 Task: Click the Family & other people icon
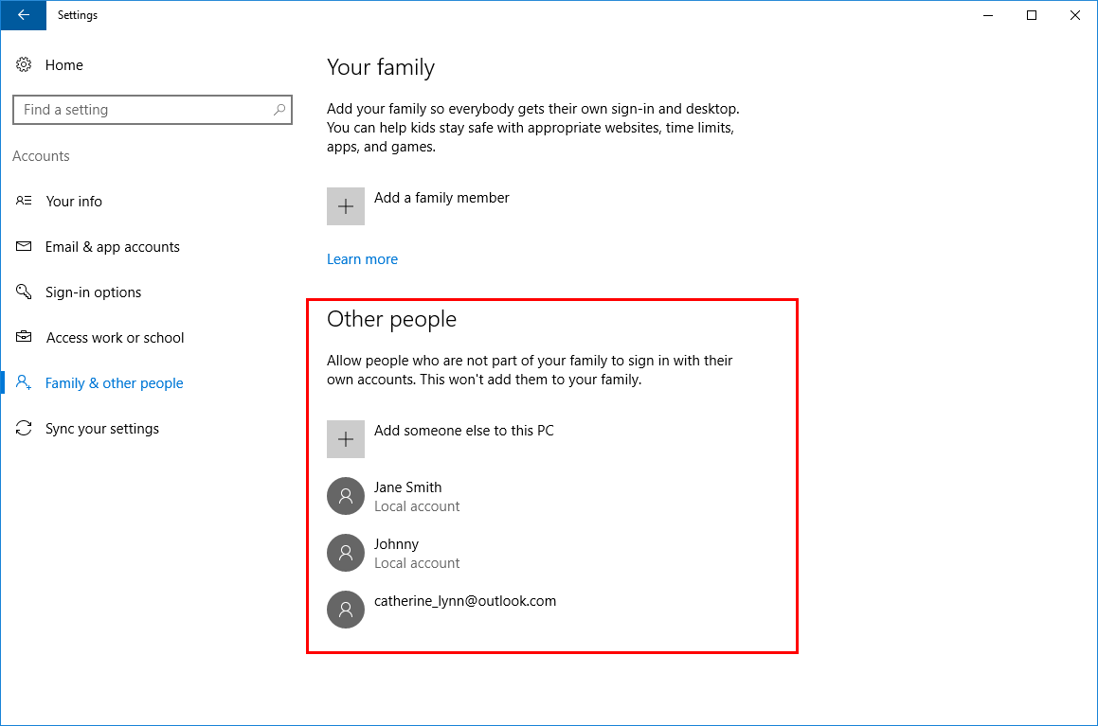point(24,382)
